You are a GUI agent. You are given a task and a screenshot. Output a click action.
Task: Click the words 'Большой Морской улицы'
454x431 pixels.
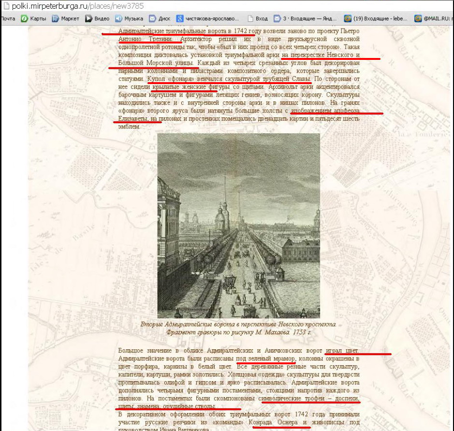[156, 63]
